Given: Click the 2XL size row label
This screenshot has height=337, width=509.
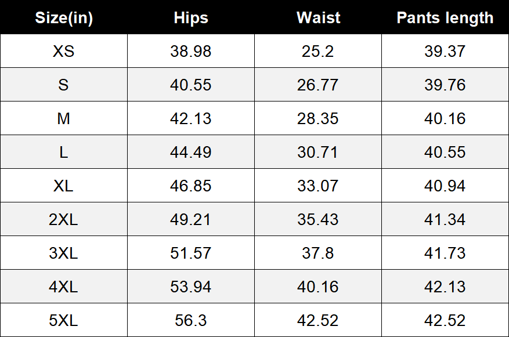Looking at the screenshot, I should [64, 220].
